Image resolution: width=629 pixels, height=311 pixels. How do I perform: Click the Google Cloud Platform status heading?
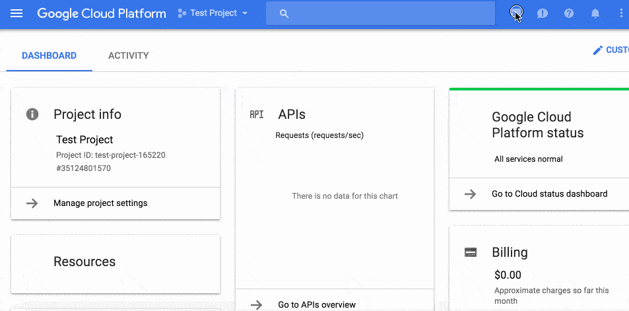(x=537, y=125)
